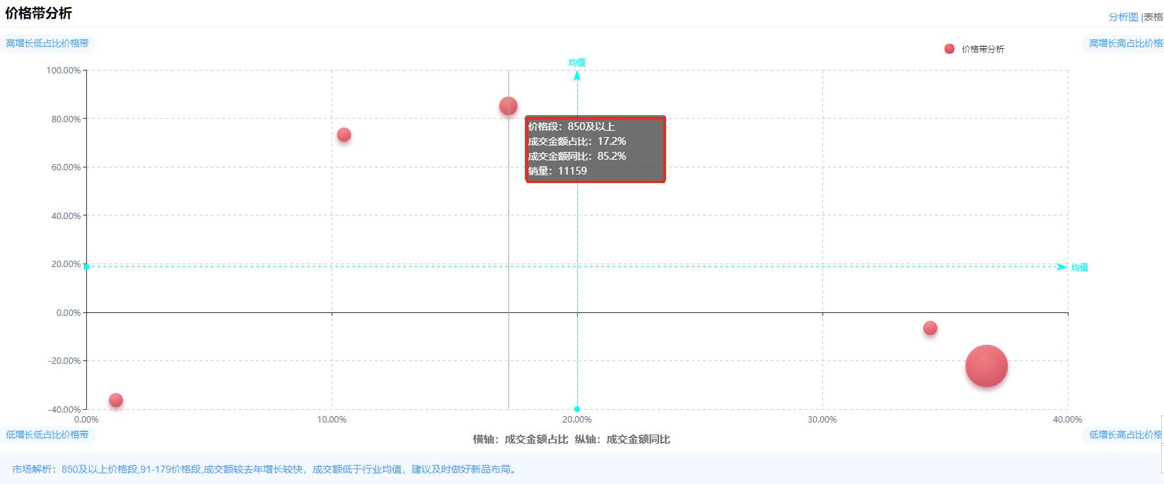This screenshot has width=1164, height=484.
Task: Click the 低增长低占比价格带 label
Action: coord(47,435)
